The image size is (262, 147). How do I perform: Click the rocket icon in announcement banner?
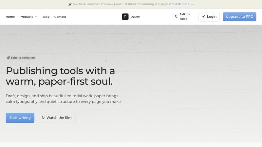click(x=70, y=4)
